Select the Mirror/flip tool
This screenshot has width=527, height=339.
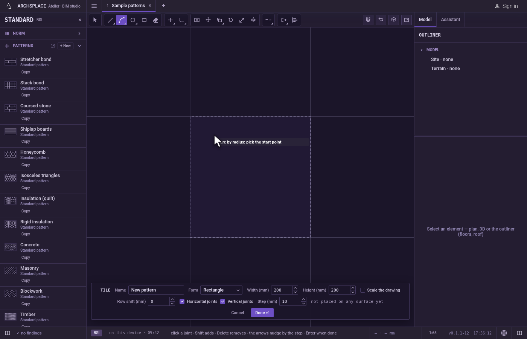click(253, 20)
